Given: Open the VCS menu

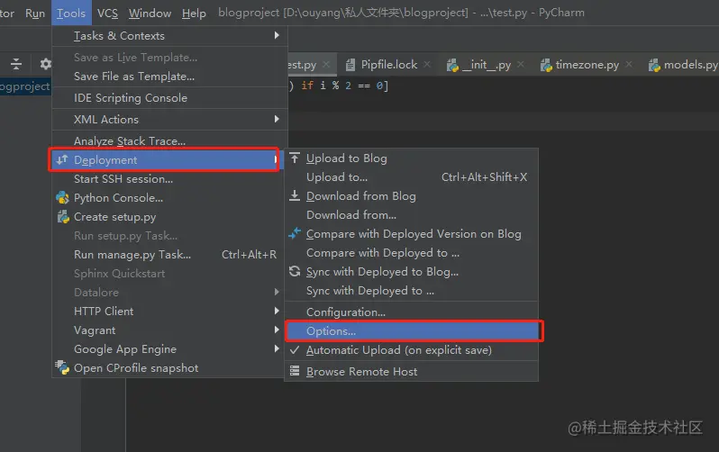Looking at the screenshot, I should click(x=108, y=14).
